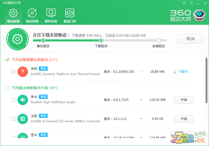This screenshot has width=209, height=146.
Task: Select Intel(R) 8 Series/C220 SMBus Controller text
Action: pos(65,121)
